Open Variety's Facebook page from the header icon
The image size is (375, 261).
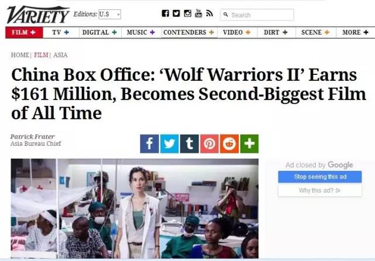[x=165, y=13]
